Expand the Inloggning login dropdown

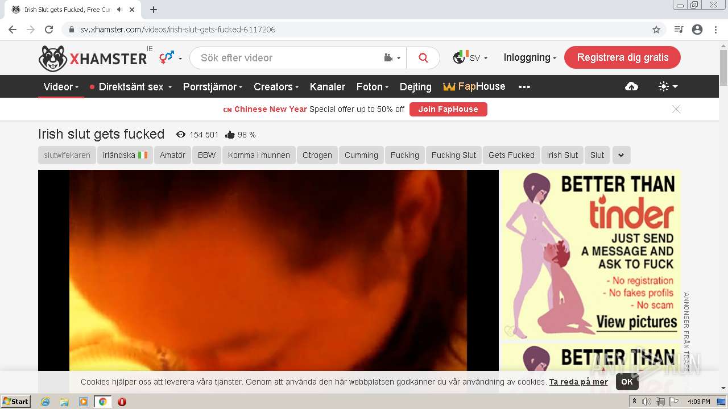(x=530, y=58)
